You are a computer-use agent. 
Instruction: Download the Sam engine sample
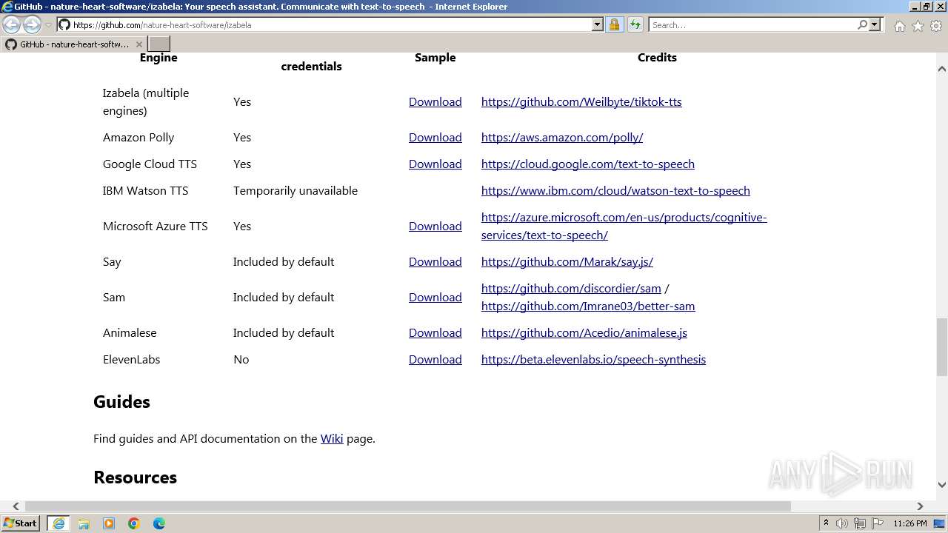tap(435, 297)
